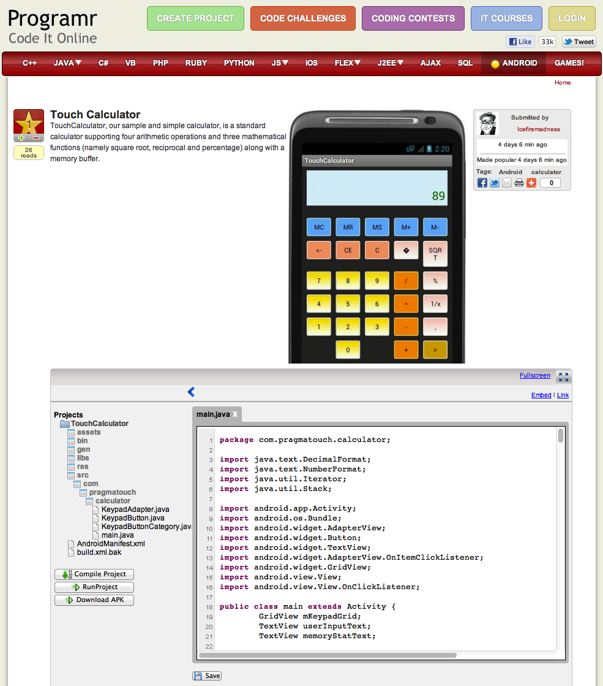Click the orange plus share icon

pyautogui.click(x=531, y=183)
